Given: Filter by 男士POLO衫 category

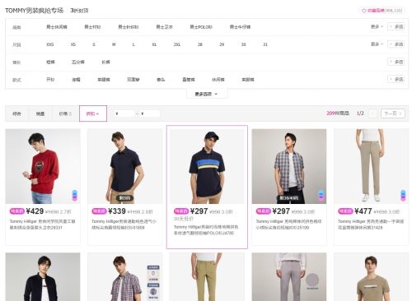Looking at the screenshot, I should tap(201, 27).
